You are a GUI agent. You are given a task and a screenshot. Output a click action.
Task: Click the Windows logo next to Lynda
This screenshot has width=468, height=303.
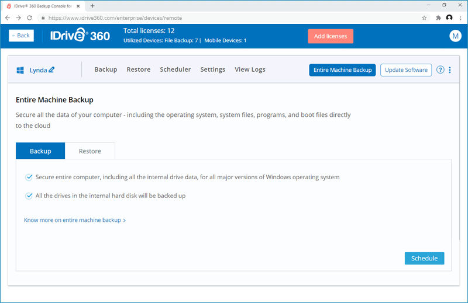[20, 70]
